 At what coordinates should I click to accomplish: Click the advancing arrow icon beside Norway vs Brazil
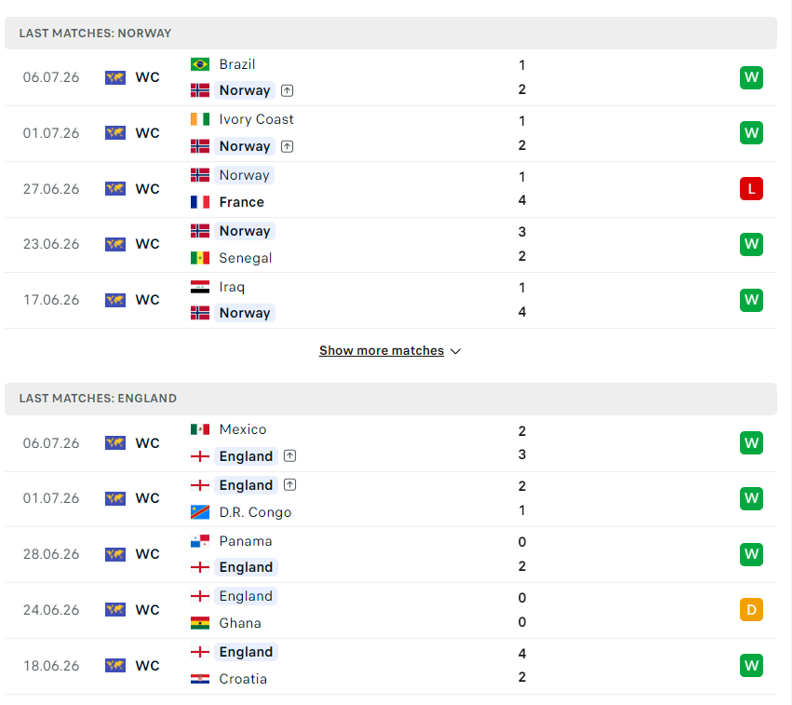pyautogui.click(x=287, y=90)
